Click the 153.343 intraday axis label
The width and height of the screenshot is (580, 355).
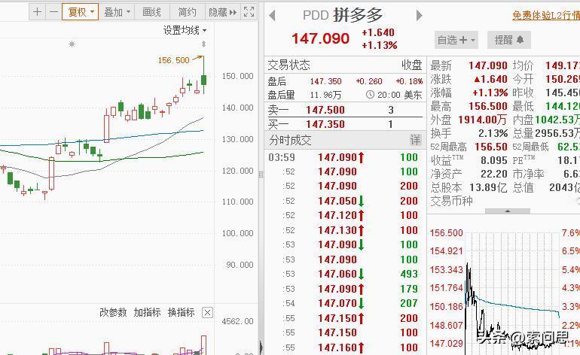[446, 270]
